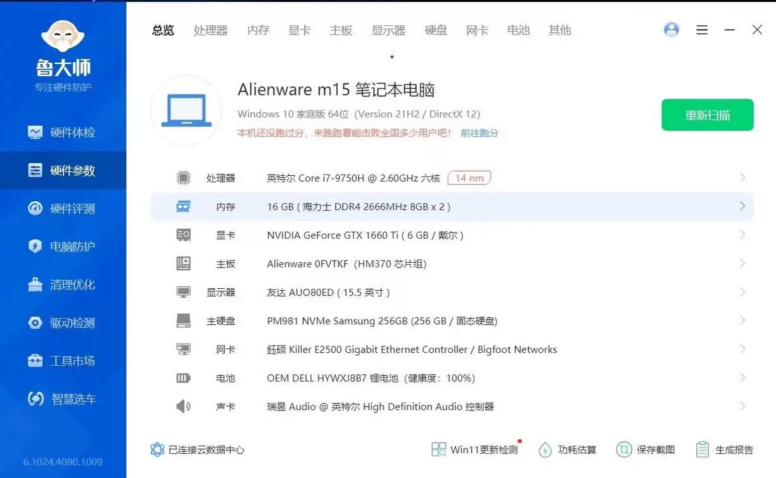Screen dimensions: 776x478
Task: Click 英特尔 Core i7-9750H processor text
Action: (353, 178)
